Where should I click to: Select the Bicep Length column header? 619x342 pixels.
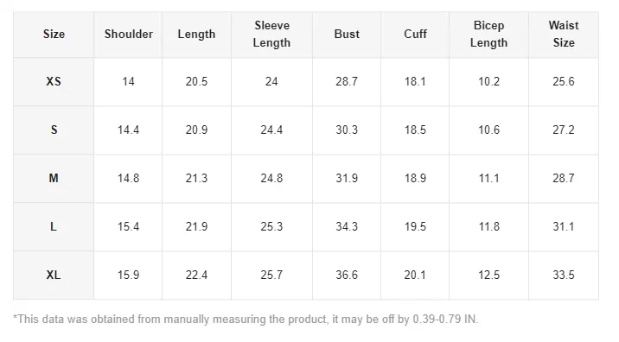[488, 35]
